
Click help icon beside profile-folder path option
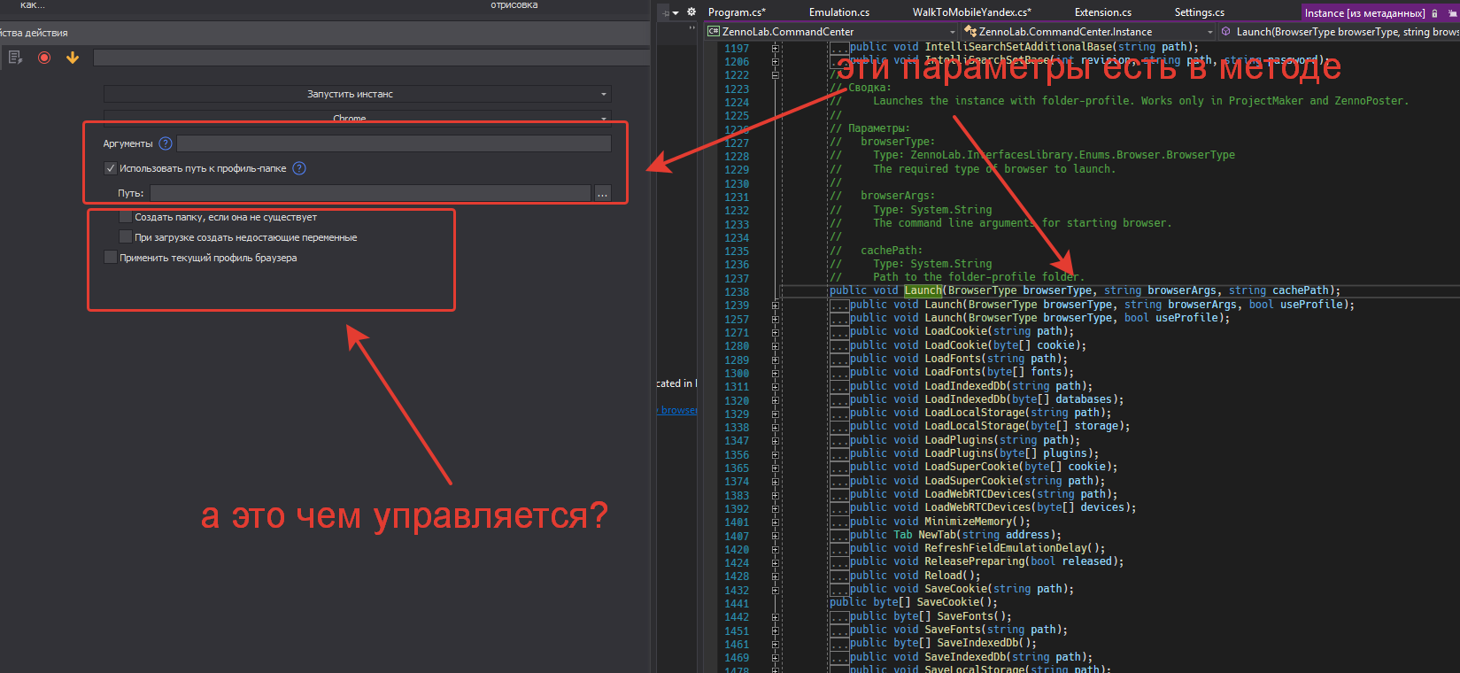pyautogui.click(x=299, y=168)
